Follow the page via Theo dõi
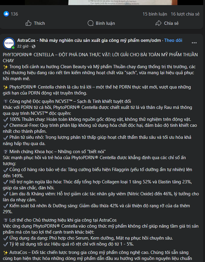The image size is (205, 262). click(x=173, y=40)
